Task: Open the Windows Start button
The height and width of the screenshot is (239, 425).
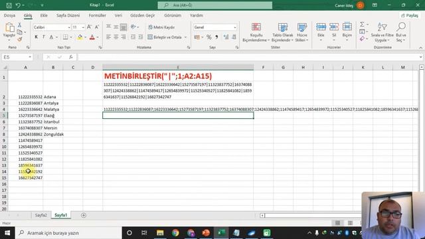Action: click(x=7, y=233)
